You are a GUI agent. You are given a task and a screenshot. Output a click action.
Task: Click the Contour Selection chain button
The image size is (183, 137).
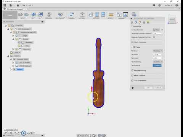click(x=156, y=30)
